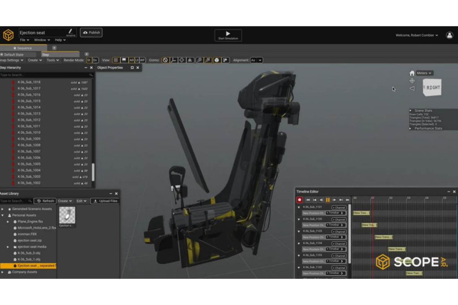This screenshot has width=458, height=305.
Task: Enable wireframe (WF) render view mode
Action: (x=142, y=60)
